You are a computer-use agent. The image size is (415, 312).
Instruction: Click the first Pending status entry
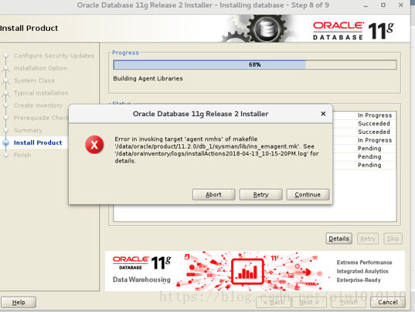coord(369,149)
